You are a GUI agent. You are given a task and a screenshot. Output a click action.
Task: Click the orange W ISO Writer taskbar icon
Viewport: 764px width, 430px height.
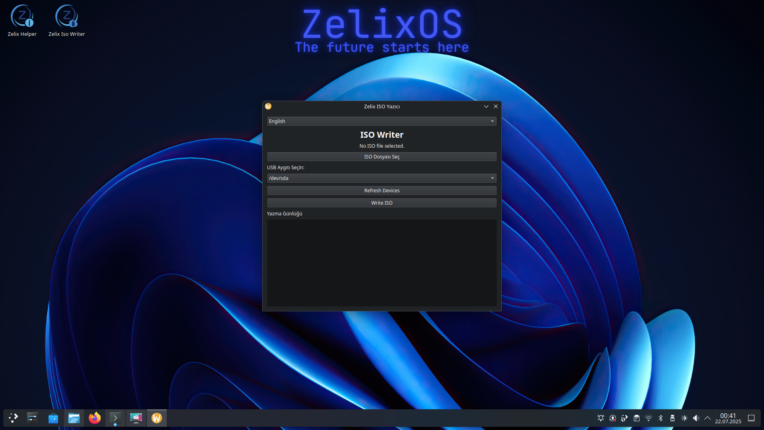click(x=156, y=418)
